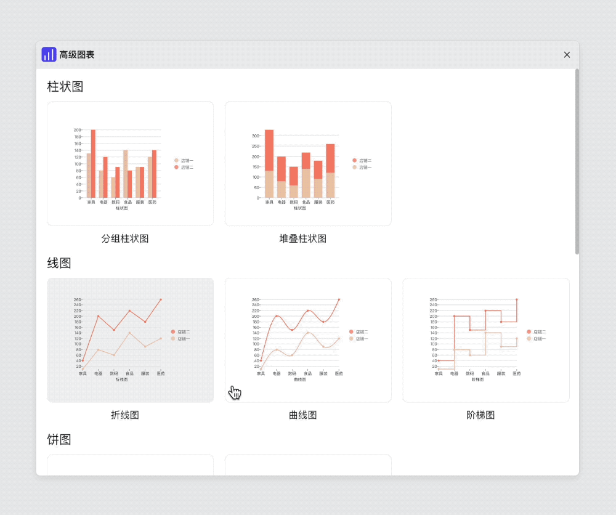Image resolution: width=616 pixels, height=515 pixels.
Task: Choose the 折线图 line chart thumbnail
Action: click(x=131, y=340)
